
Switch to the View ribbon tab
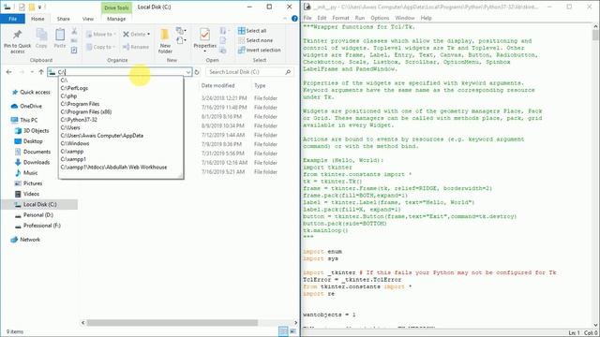pos(87,19)
